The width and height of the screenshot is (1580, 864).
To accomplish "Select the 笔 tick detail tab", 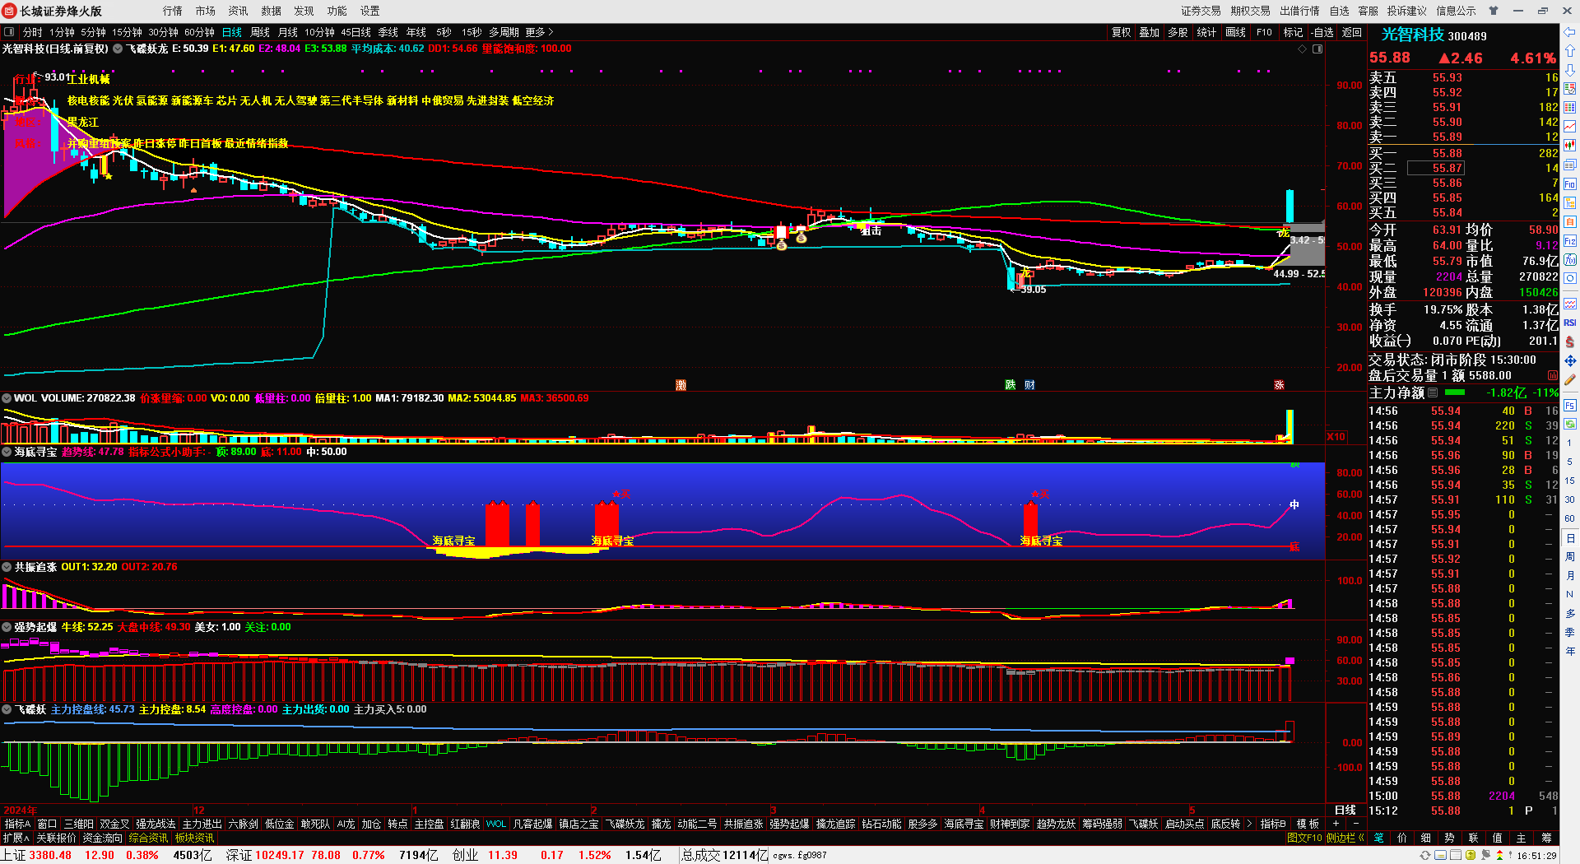I will point(1379,838).
